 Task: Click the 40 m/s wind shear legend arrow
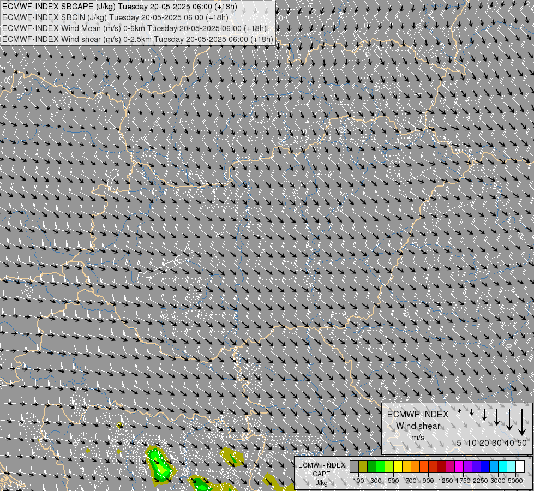(x=509, y=420)
